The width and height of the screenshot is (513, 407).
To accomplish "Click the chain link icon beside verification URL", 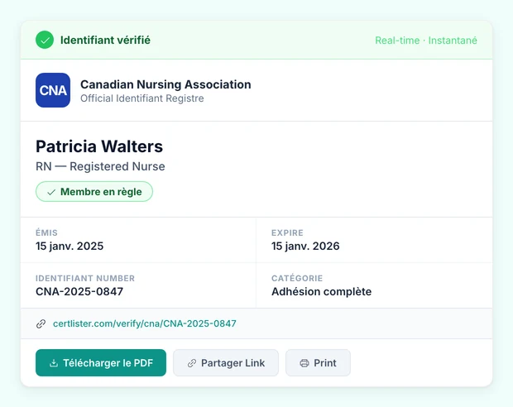I will coord(41,324).
